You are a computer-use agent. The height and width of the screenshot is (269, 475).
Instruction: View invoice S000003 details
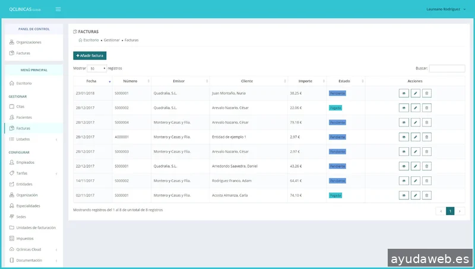coord(404,151)
